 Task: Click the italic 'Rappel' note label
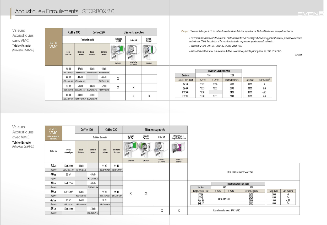184,31
